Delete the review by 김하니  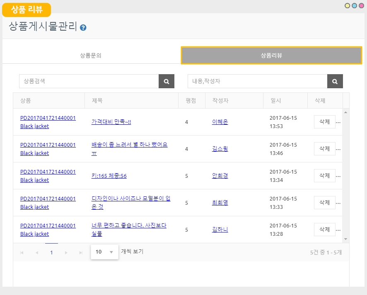coord(324,230)
